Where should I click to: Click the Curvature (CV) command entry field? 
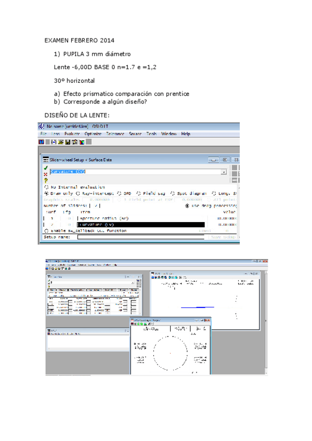[x=136, y=172]
